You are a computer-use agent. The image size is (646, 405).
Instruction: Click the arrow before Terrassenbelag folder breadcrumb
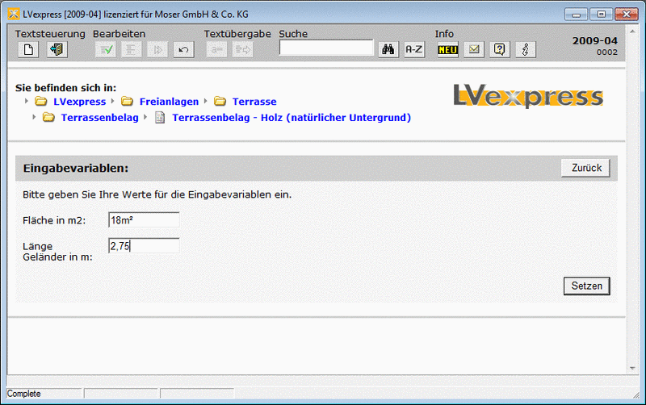[34, 117]
